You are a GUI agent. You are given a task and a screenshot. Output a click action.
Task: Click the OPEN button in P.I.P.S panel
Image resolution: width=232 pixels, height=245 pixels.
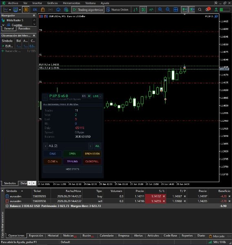click(72, 154)
